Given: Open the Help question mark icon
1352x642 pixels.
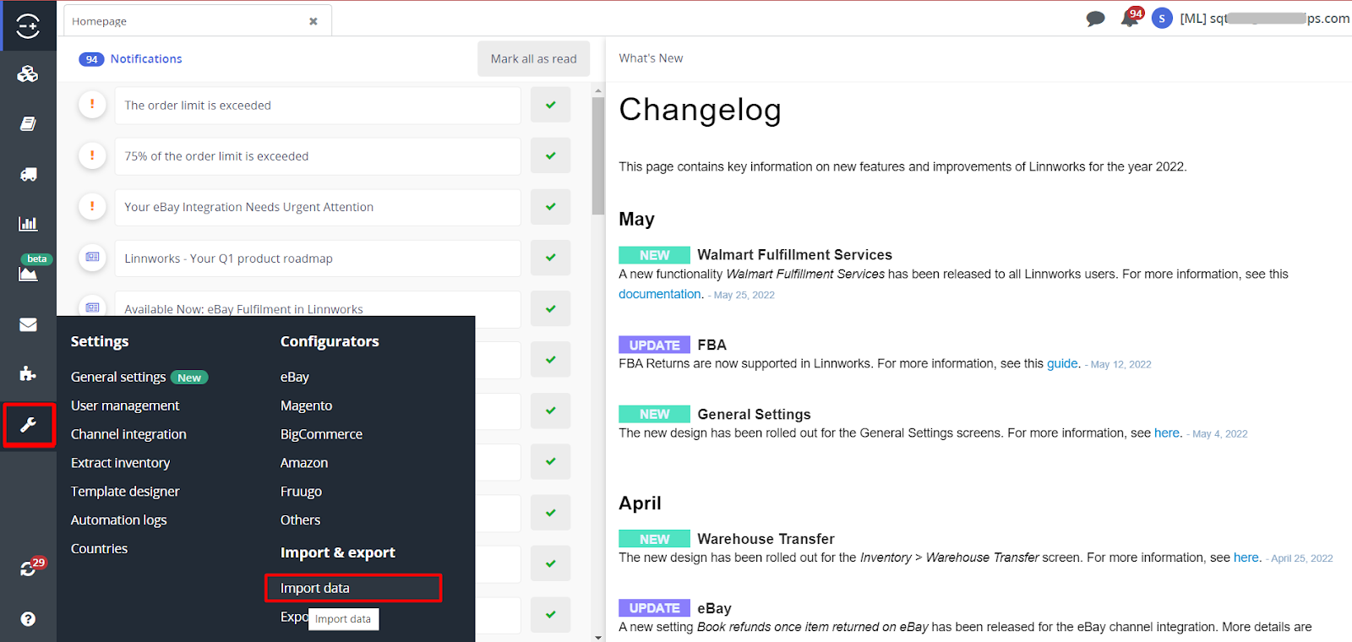Looking at the screenshot, I should (x=28, y=619).
